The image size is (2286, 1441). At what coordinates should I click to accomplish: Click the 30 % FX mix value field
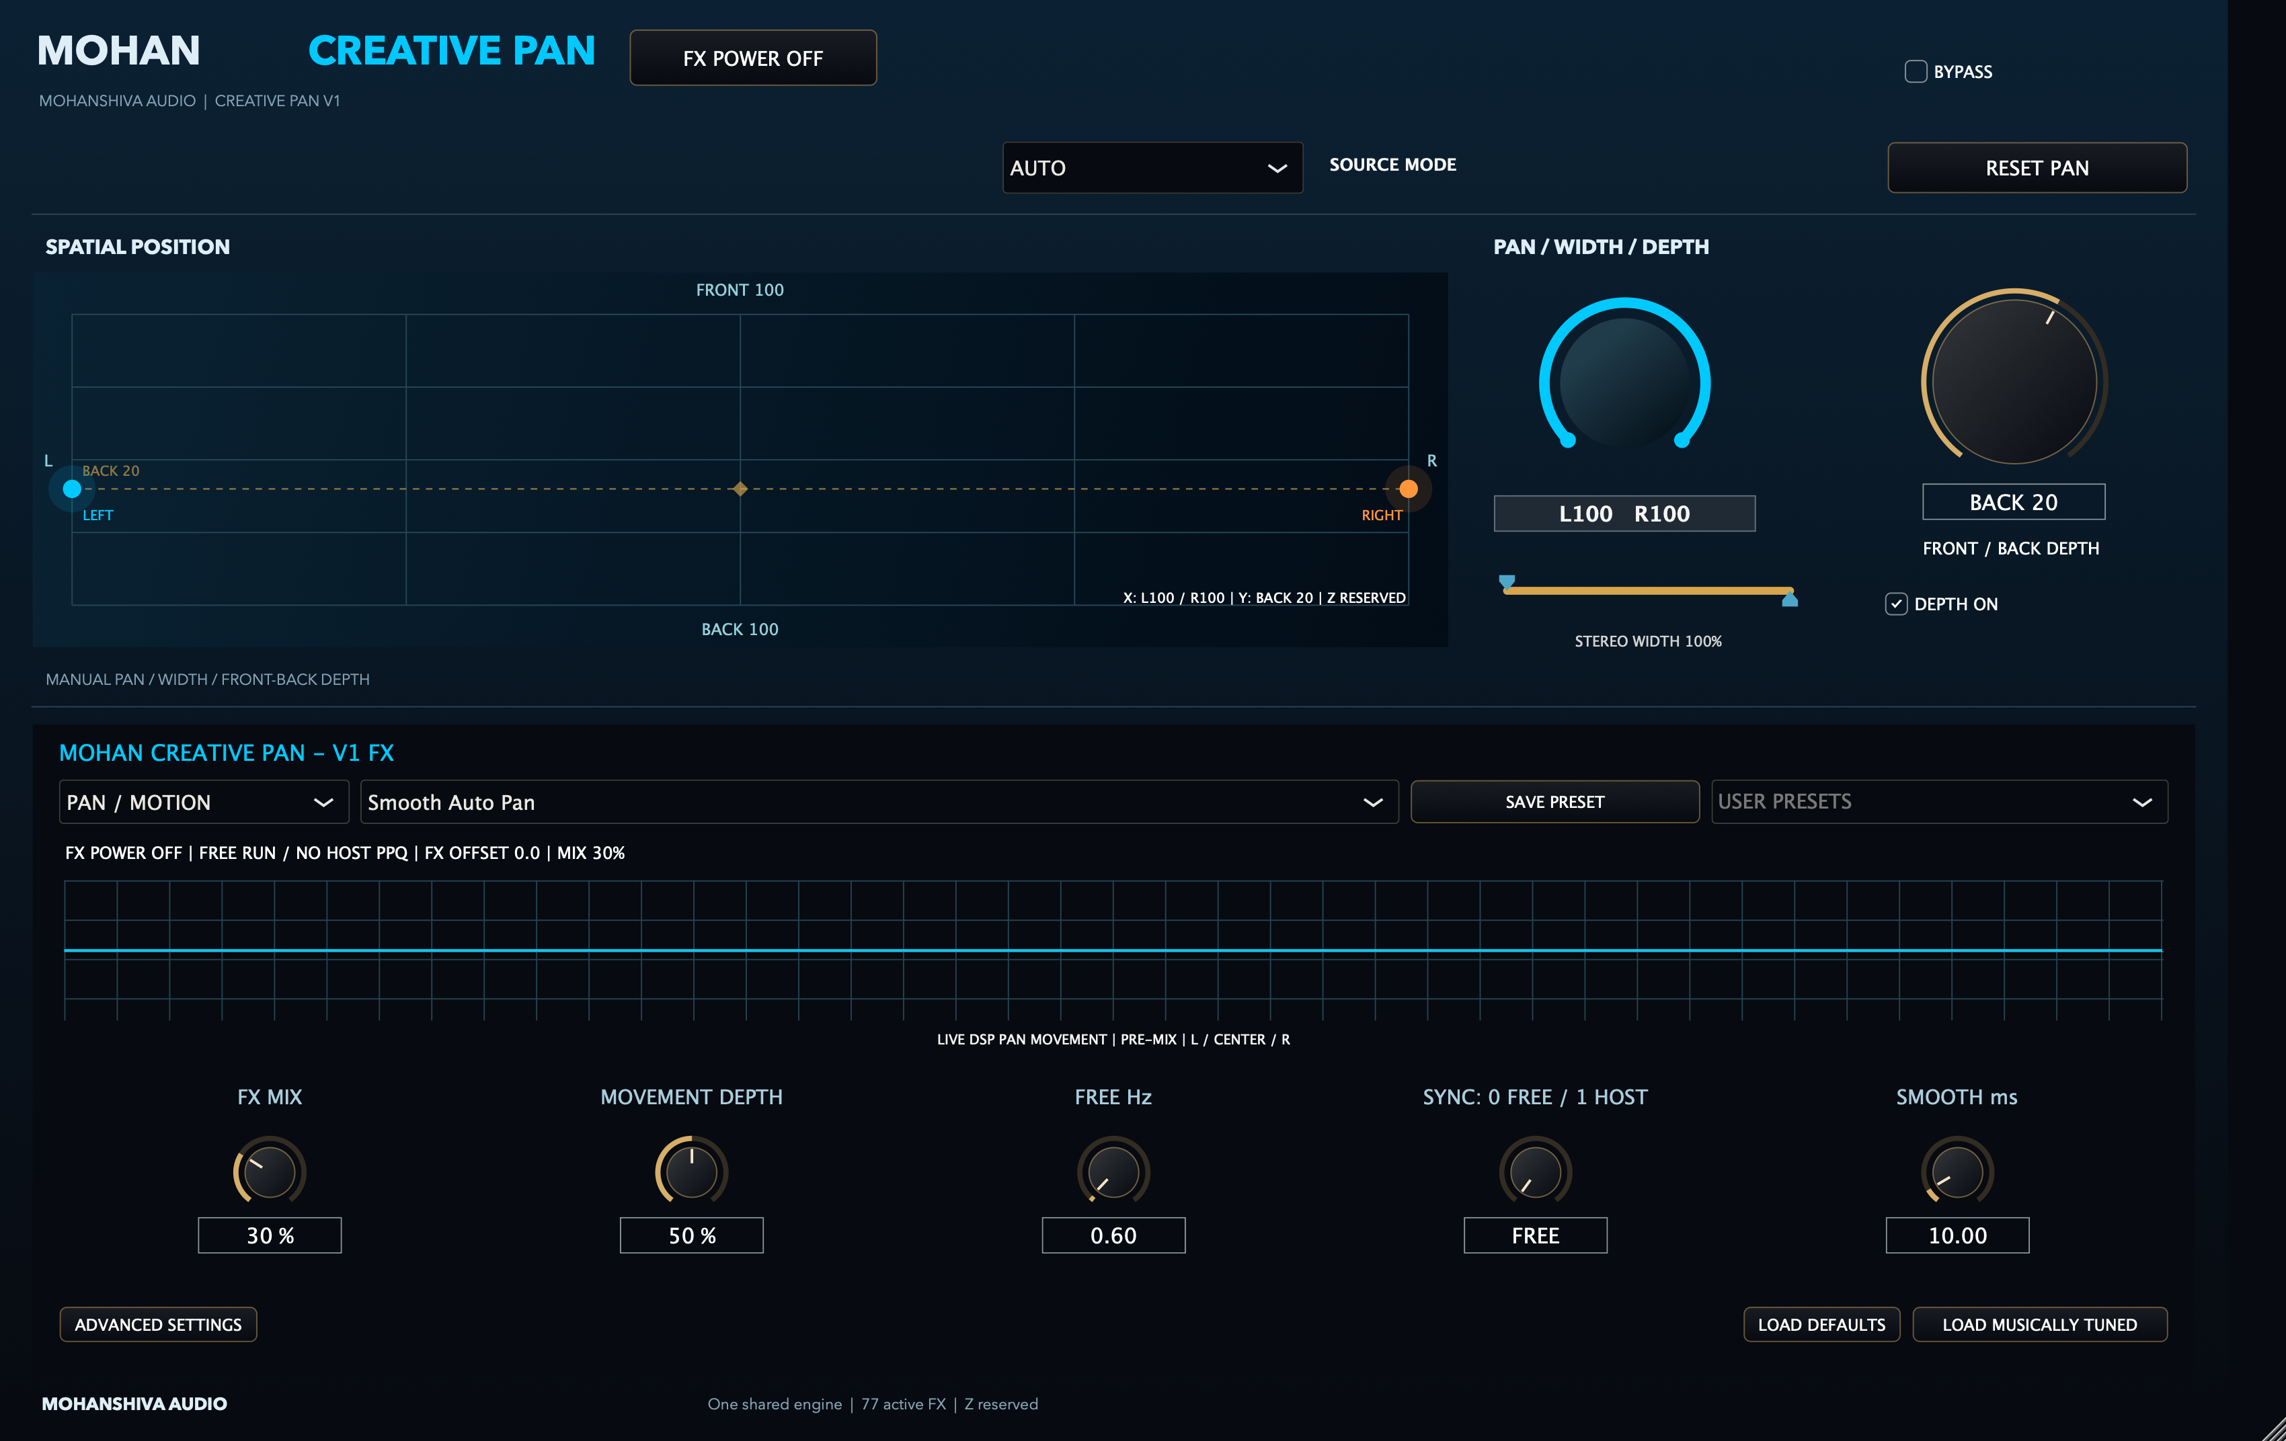coord(270,1235)
